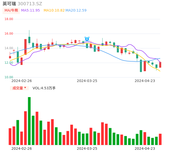Click the 10.00 price axis label
Screen dimensions: 172x152
tap(9, 77)
